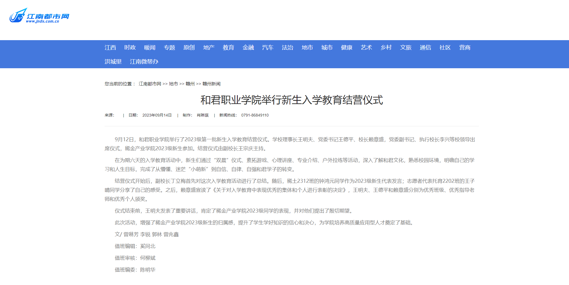The height and width of the screenshot is (285, 569).
Task: Select the 法治 navigation item
Action: tap(288, 47)
